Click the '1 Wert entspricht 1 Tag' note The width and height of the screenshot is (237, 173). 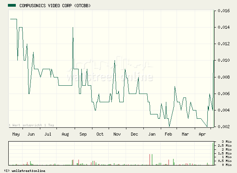pos(31,125)
